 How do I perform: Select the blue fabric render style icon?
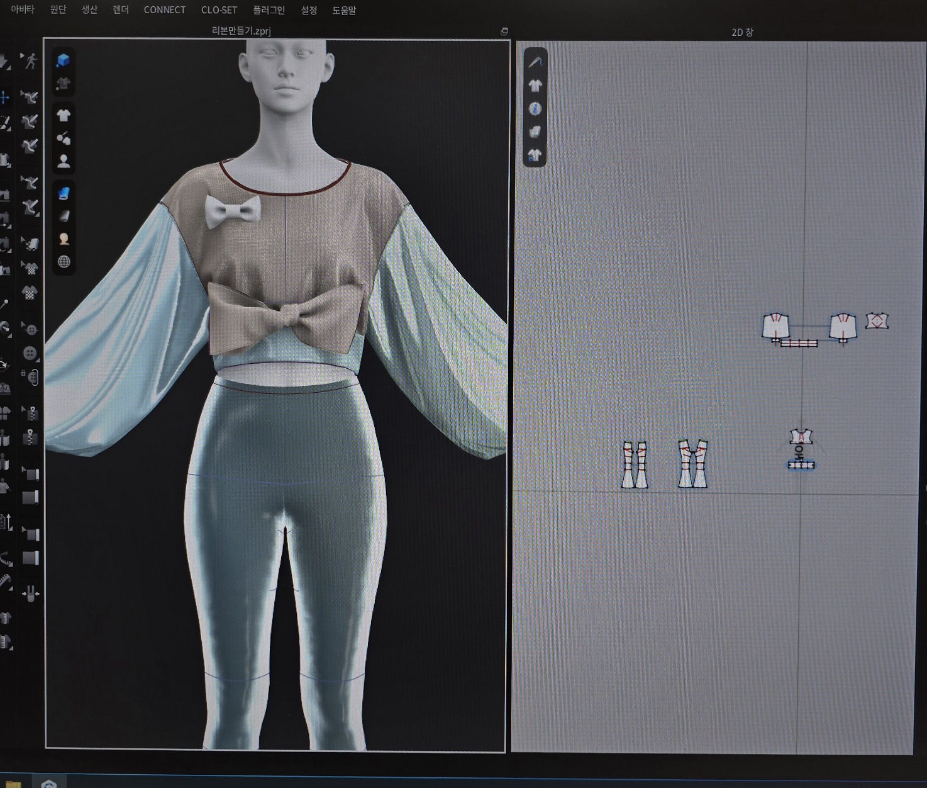click(x=64, y=193)
